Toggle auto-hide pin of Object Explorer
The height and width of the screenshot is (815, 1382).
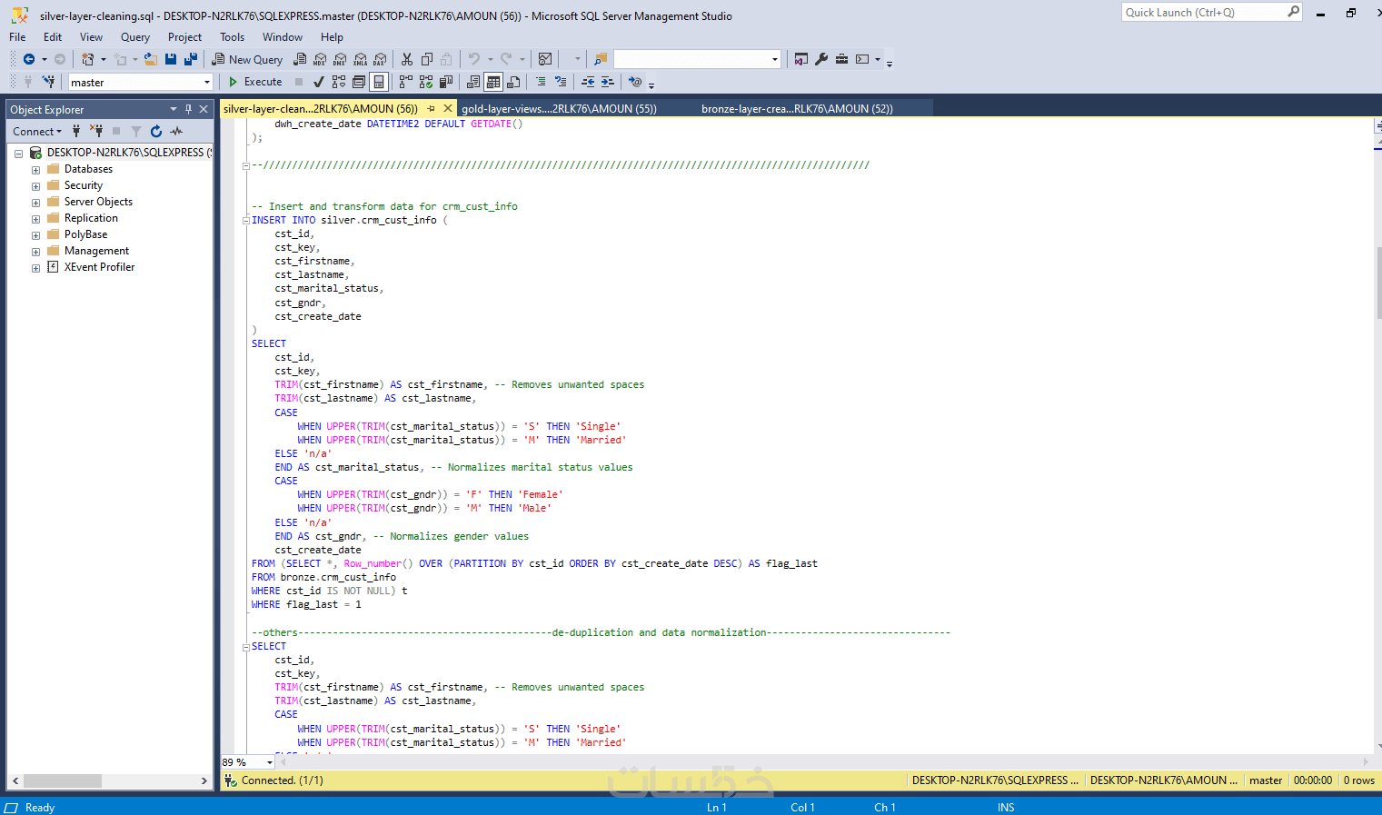(x=188, y=109)
